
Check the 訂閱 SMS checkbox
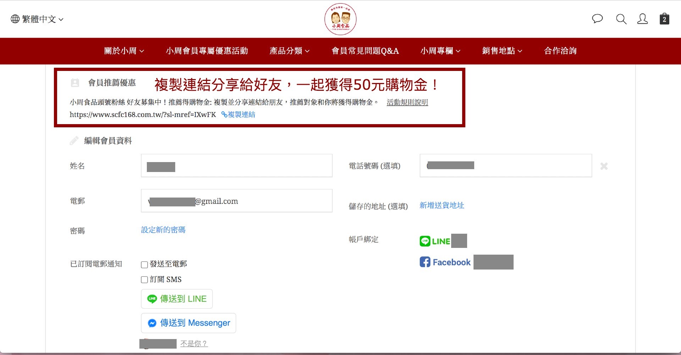[x=144, y=280]
